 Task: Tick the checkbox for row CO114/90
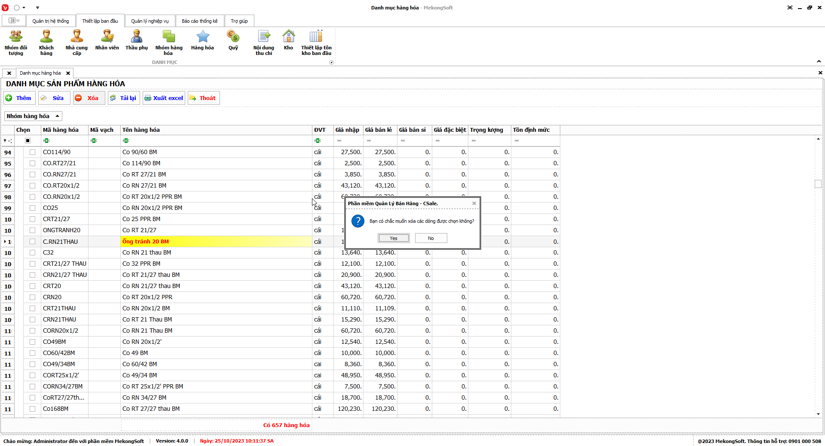(32, 152)
